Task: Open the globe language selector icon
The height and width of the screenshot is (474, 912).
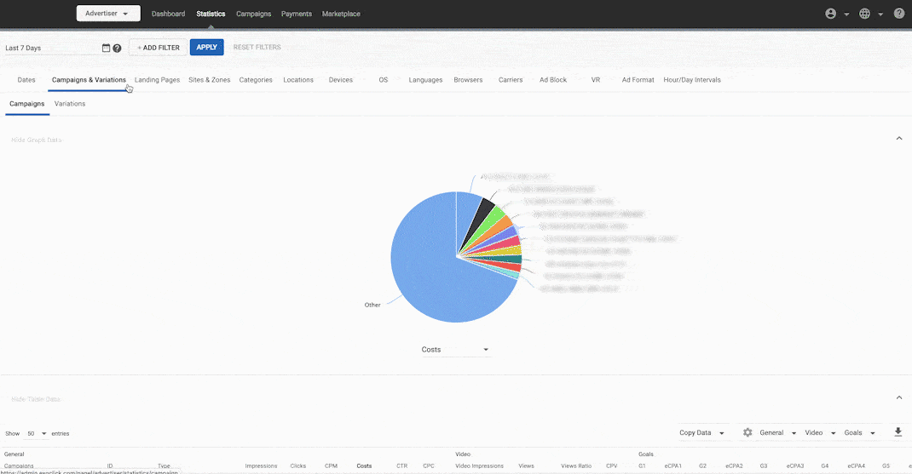Action: (x=865, y=14)
